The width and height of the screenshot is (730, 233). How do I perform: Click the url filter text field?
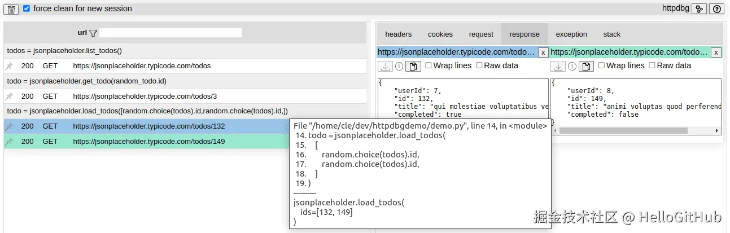pyautogui.click(x=171, y=33)
